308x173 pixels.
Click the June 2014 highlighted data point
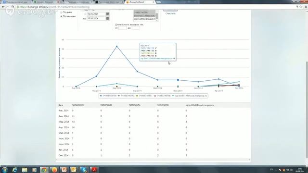pos(178,80)
